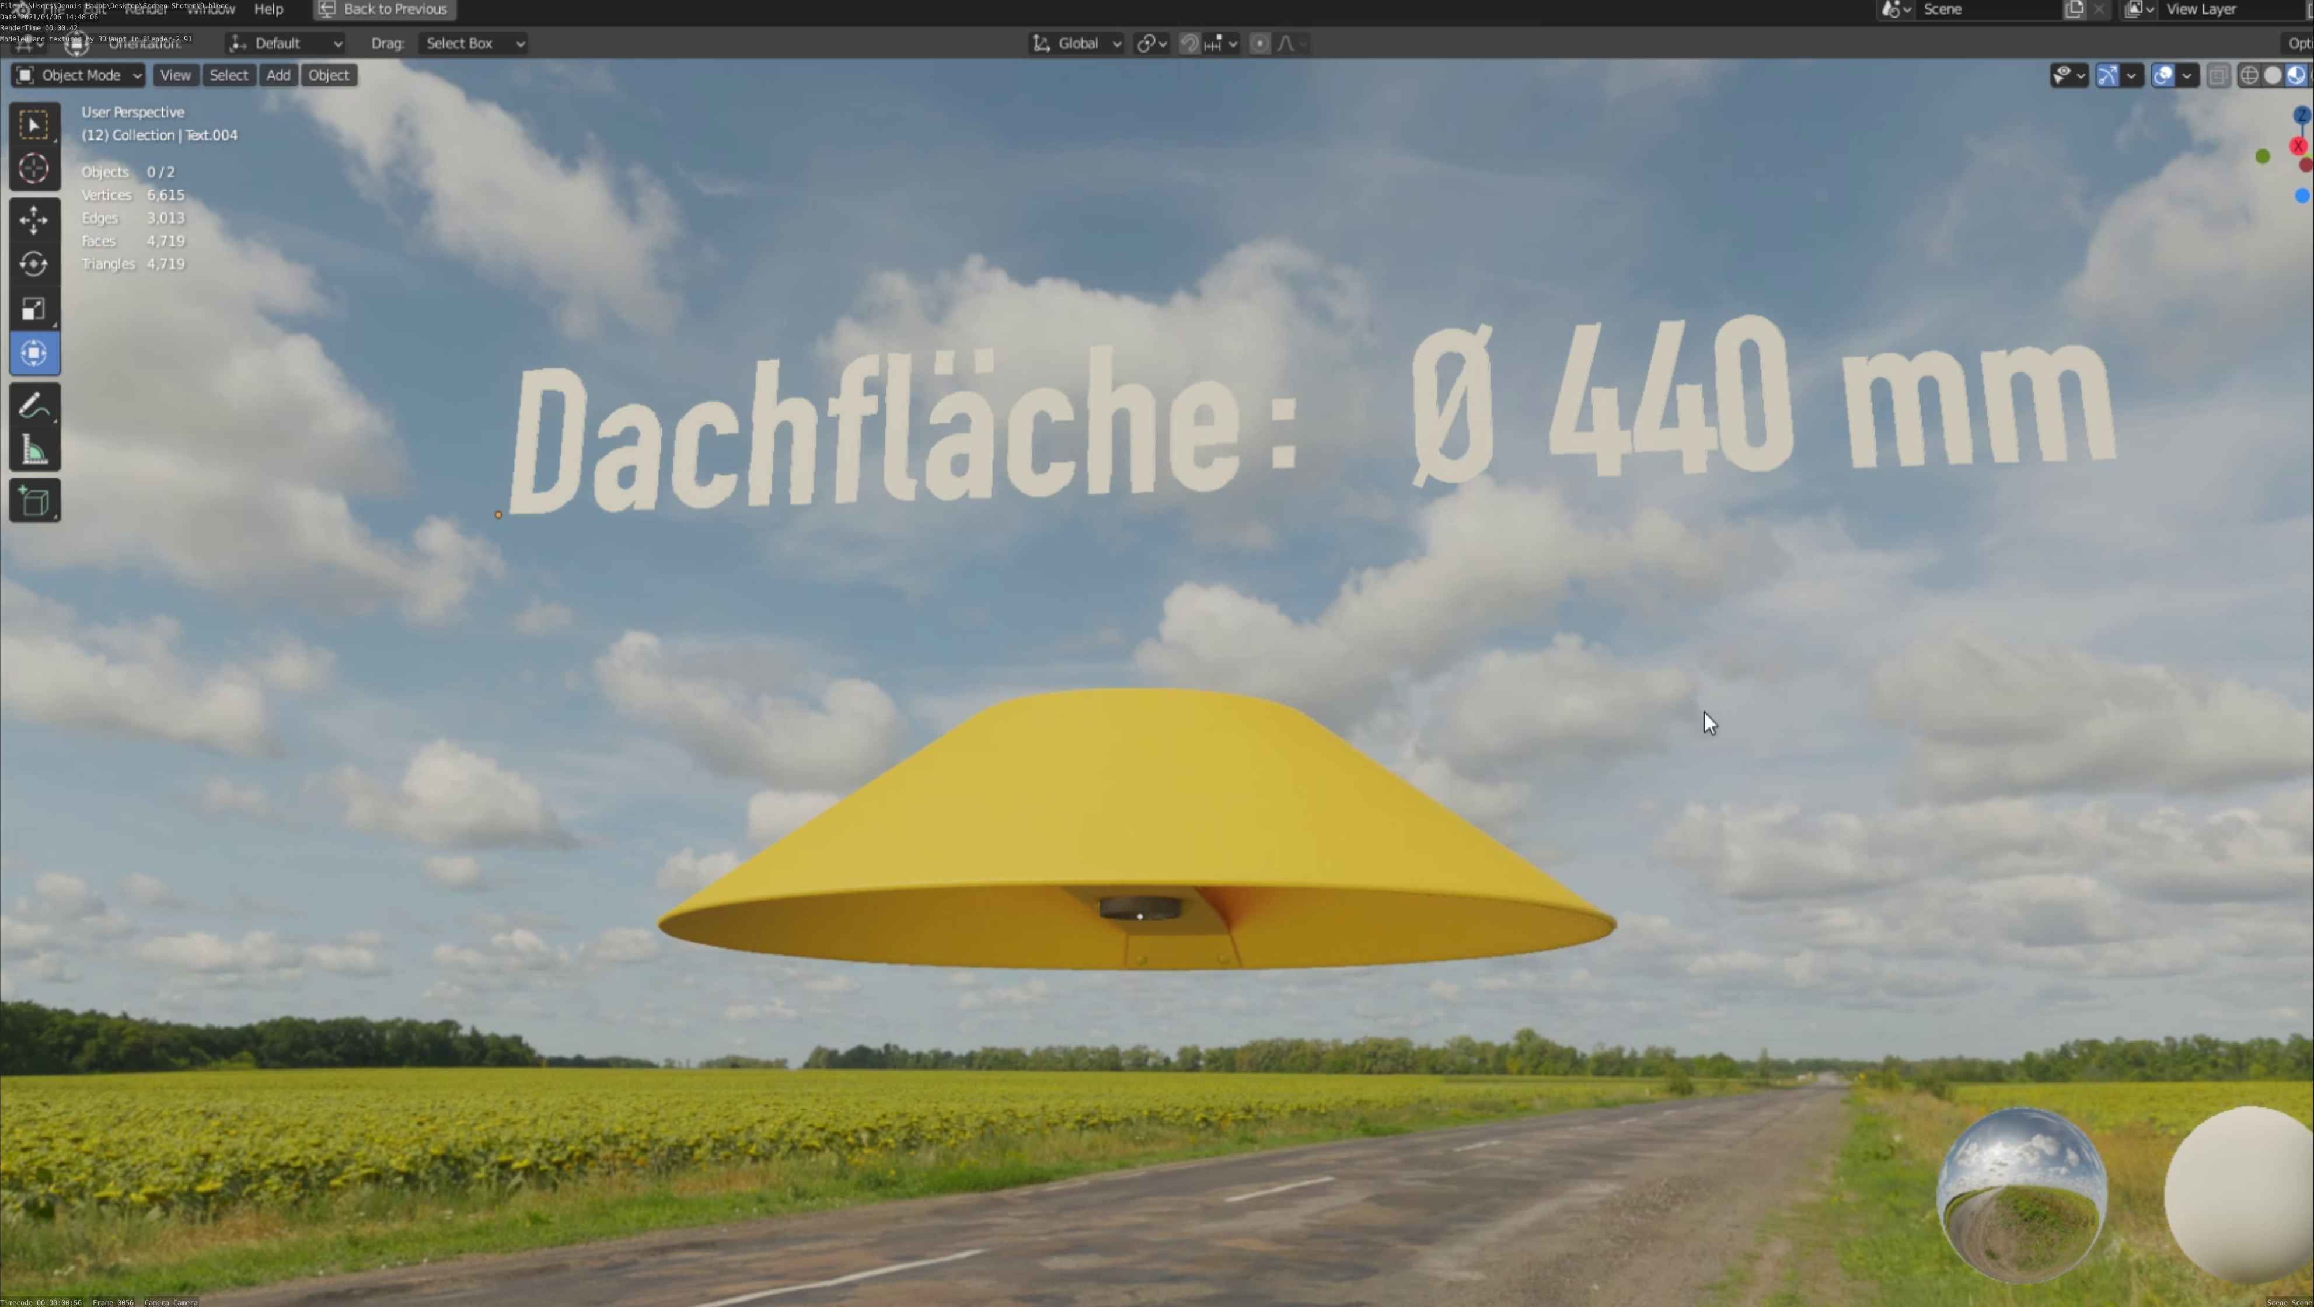The height and width of the screenshot is (1307, 2314).
Task: Open the snapping type dropdown
Action: point(1221,43)
